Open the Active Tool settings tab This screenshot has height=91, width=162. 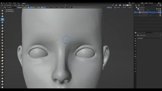point(135,36)
